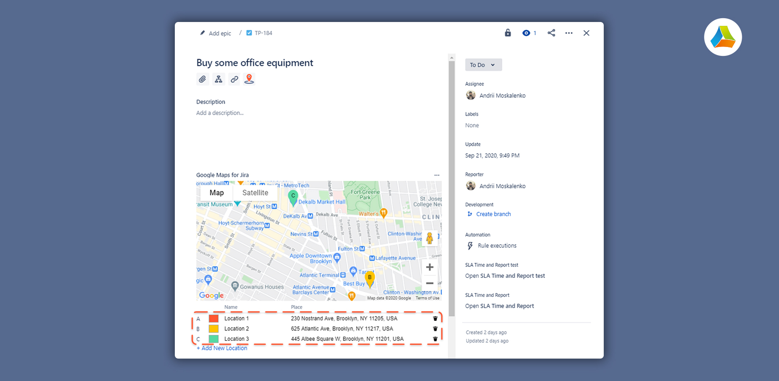The width and height of the screenshot is (779, 381).
Task: Click the Create branch link
Action: (493, 214)
